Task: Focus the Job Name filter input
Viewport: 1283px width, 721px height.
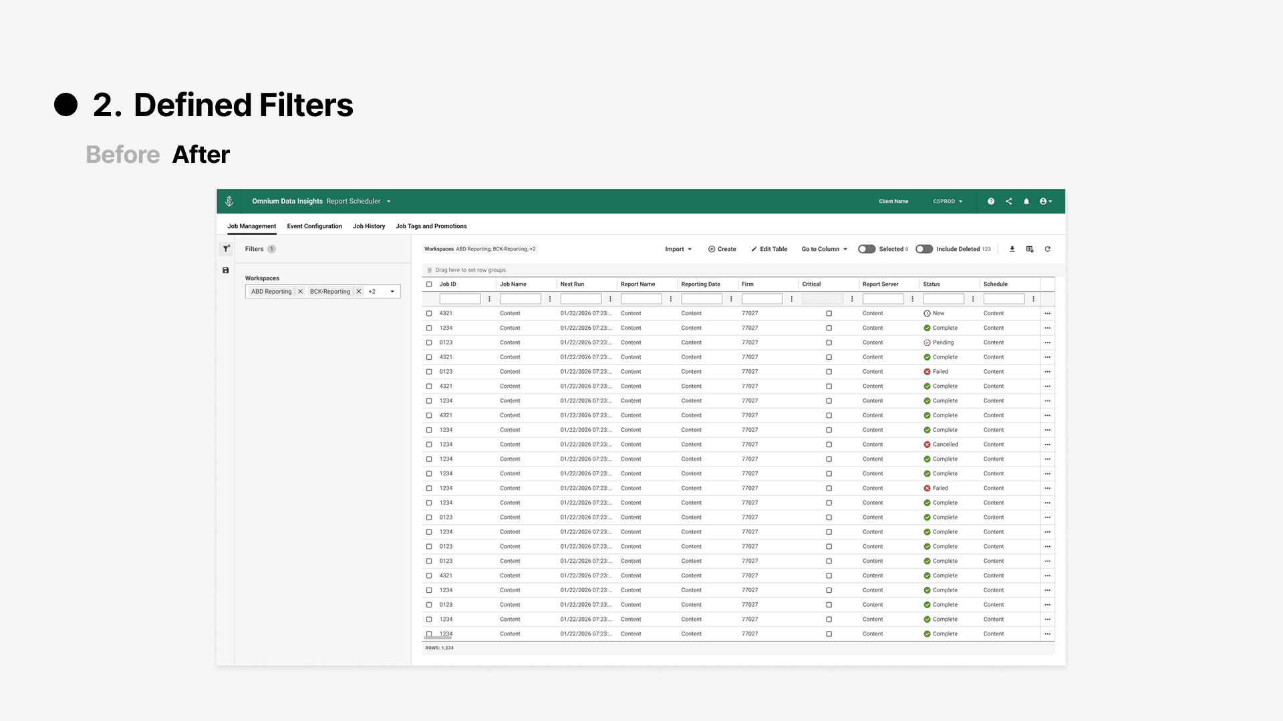Action: pyautogui.click(x=520, y=299)
